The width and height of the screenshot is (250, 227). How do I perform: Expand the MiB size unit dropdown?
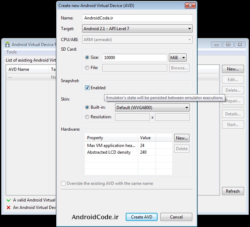click(178, 57)
